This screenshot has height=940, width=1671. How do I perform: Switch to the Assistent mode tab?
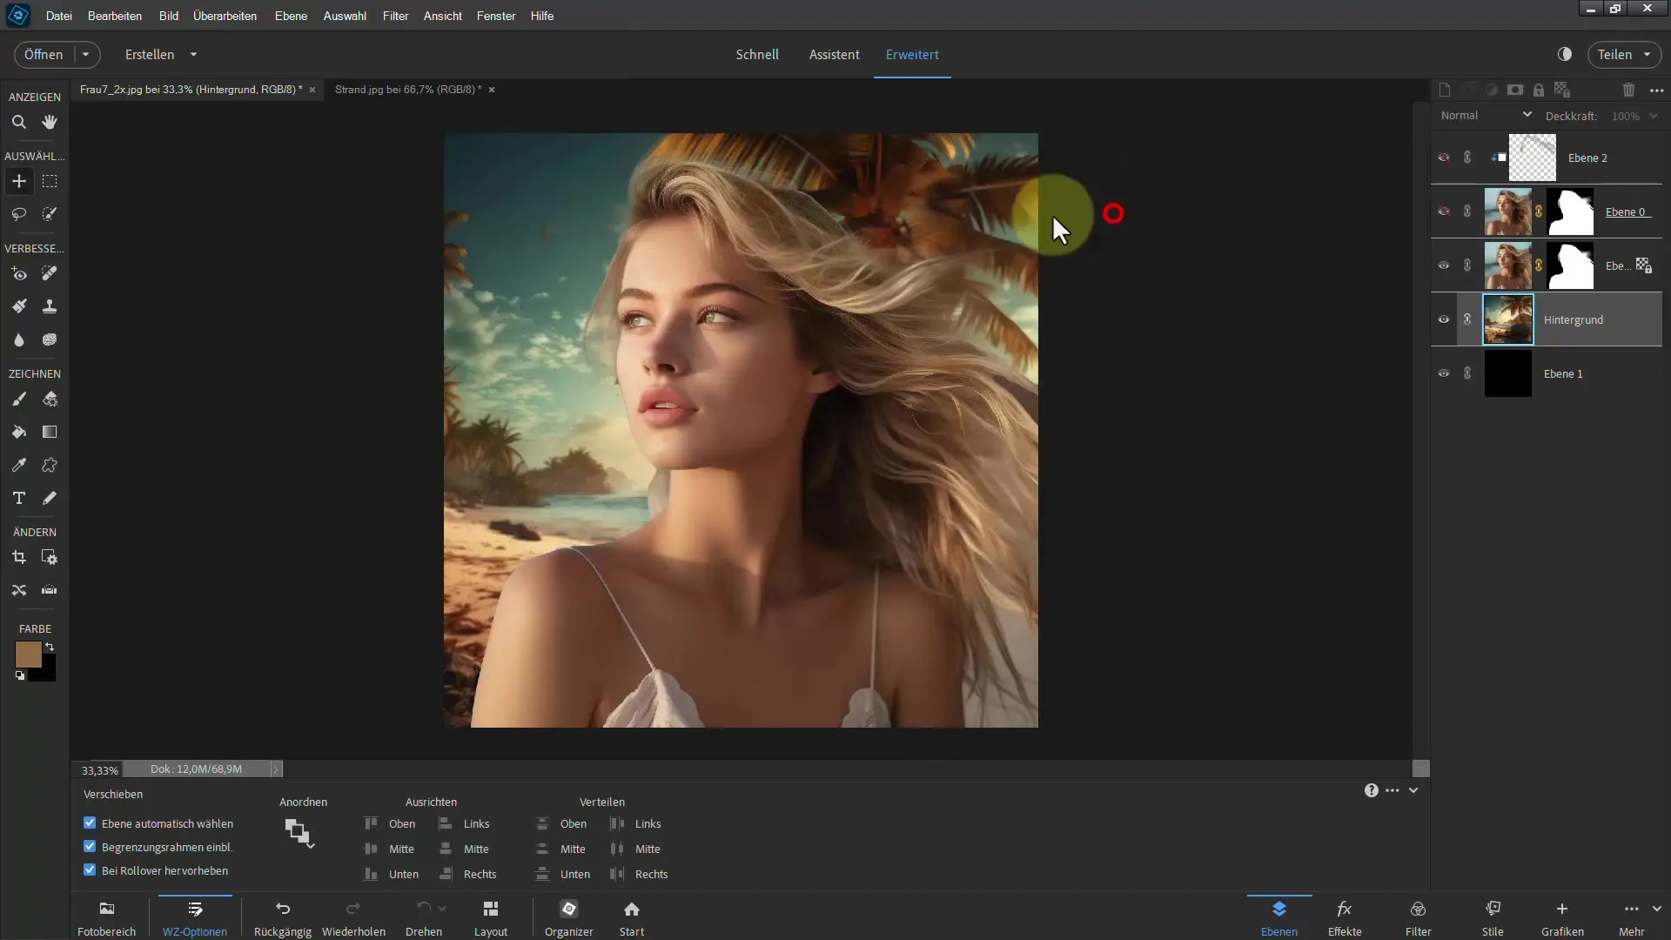click(x=834, y=54)
